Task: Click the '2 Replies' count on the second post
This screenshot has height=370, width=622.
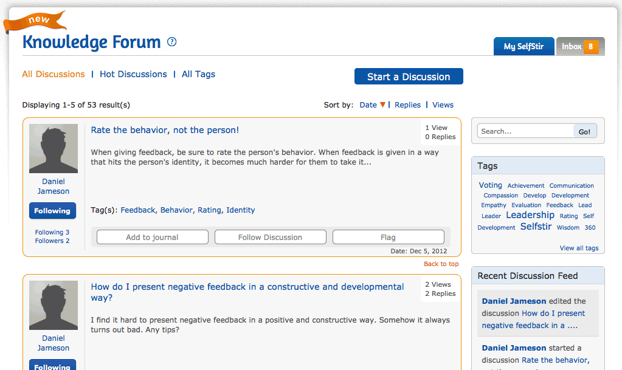Action: point(440,293)
